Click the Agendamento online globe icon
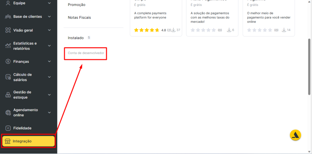312x154 pixels. tap(8, 113)
